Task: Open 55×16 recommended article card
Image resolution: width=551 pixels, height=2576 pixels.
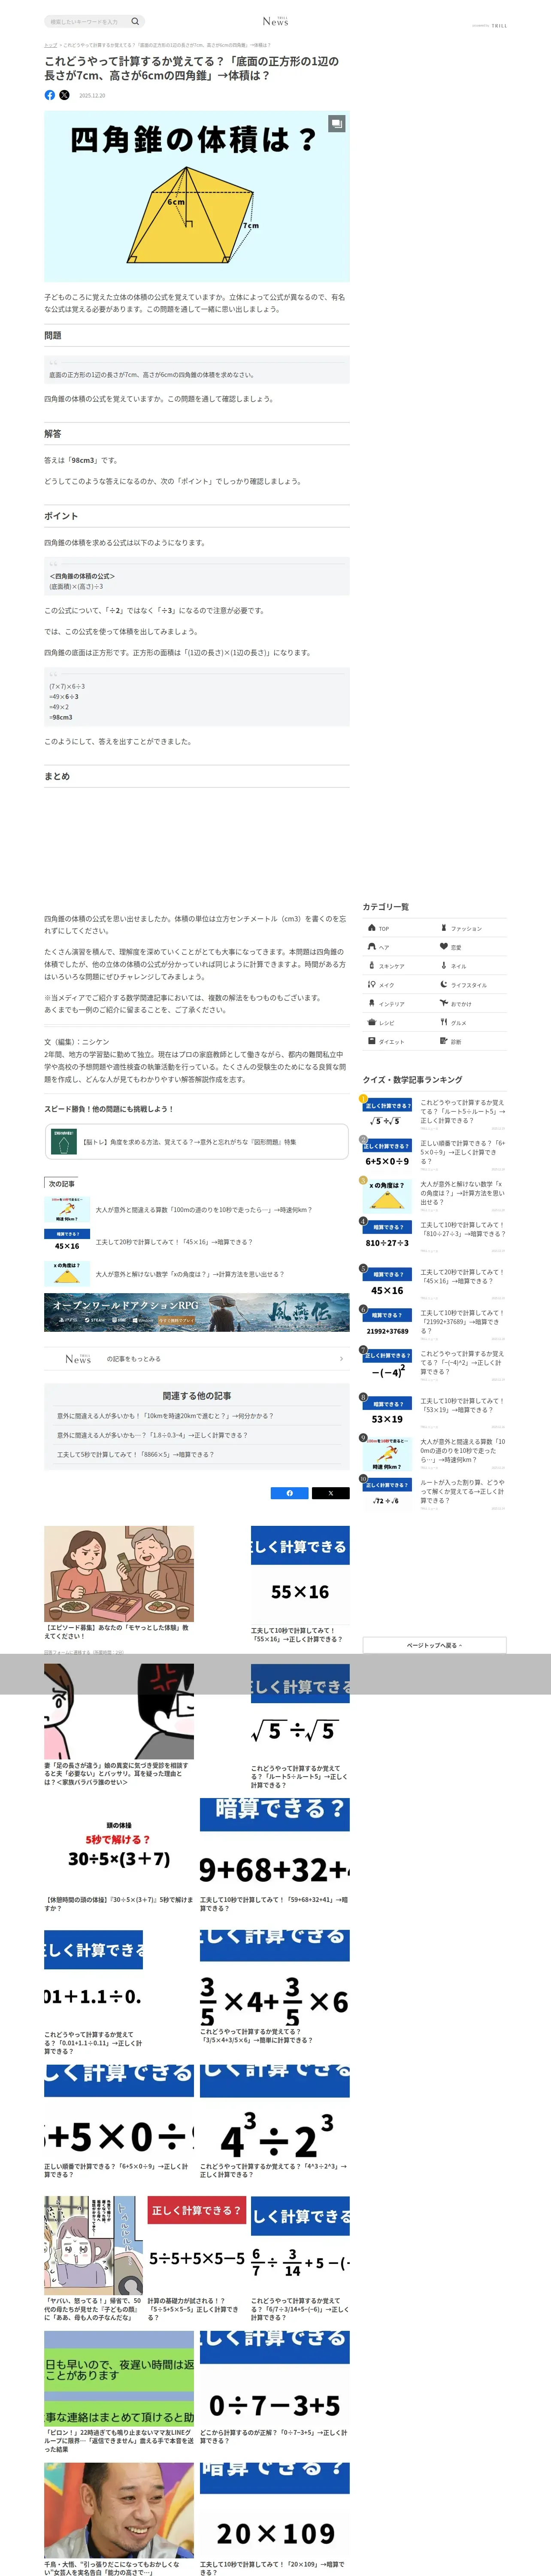Action: pos(300,1585)
